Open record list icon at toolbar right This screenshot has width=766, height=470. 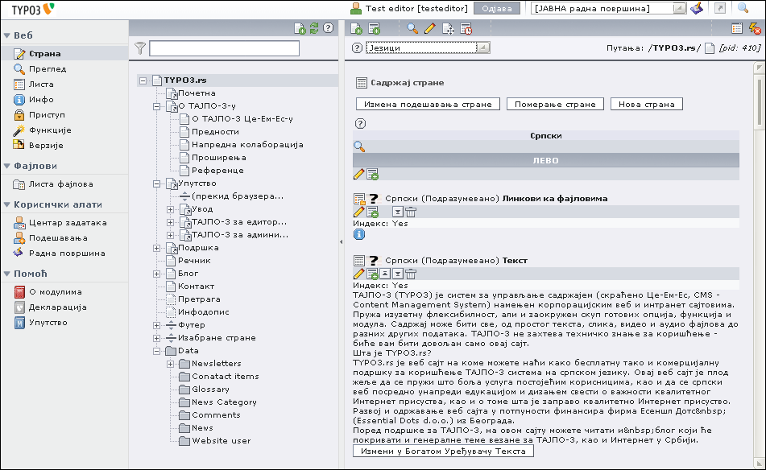pos(737,29)
